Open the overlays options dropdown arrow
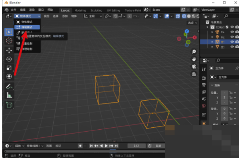 click(171, 16)
